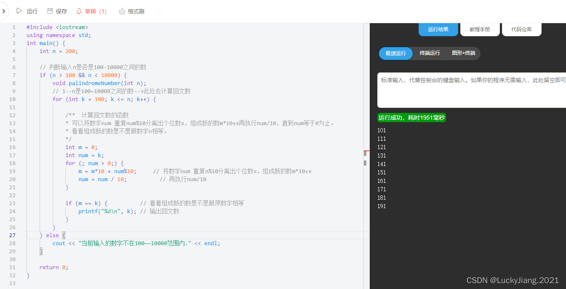
Task: Click the play triangle before 运行 text
Action: tap(19, 11)
